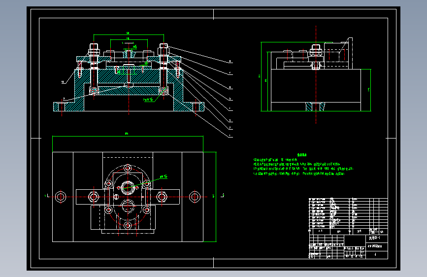
Task: Click the green overall width dimension above the plan view
Action: pyautogui.click(x=128, y=136)
